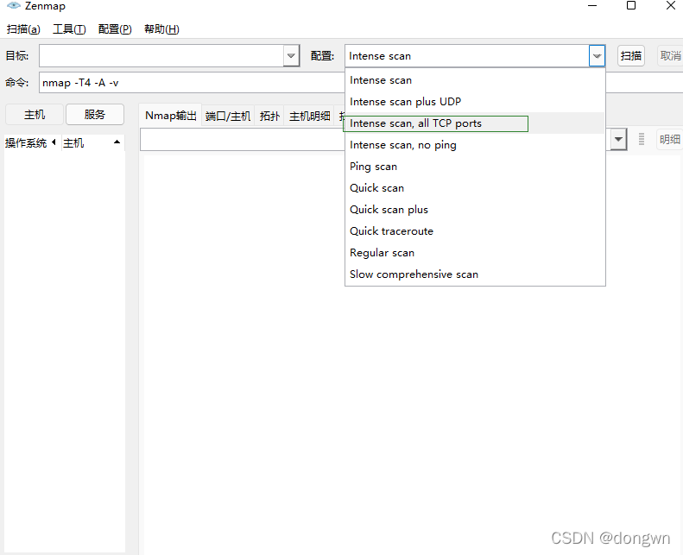Switch to the 主机明细 tab

tap(309, 117)
